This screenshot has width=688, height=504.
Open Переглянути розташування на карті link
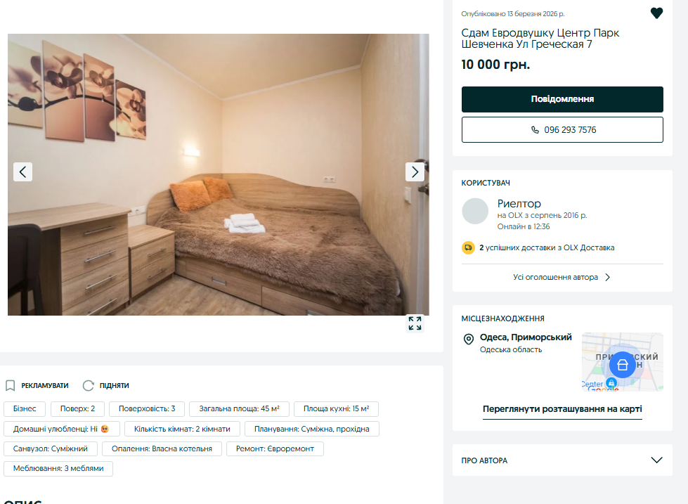point(562,409)
